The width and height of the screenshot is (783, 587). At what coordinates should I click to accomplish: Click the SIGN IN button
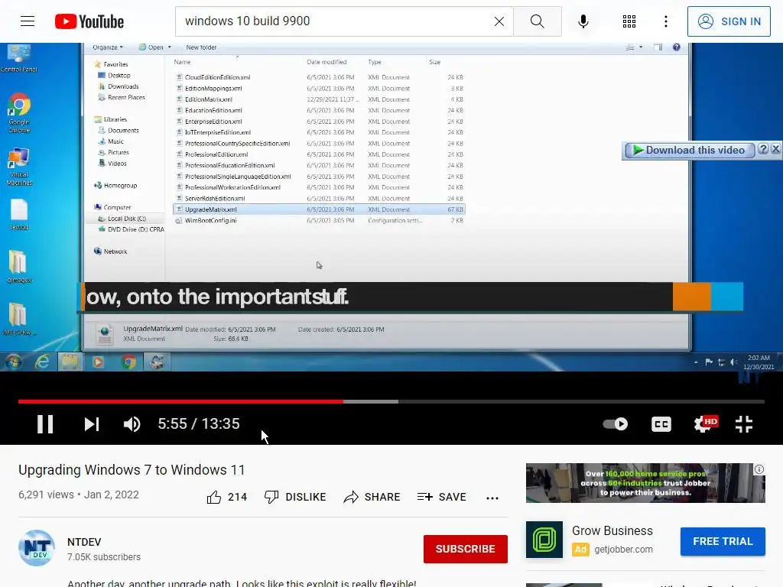pos(729,21)
